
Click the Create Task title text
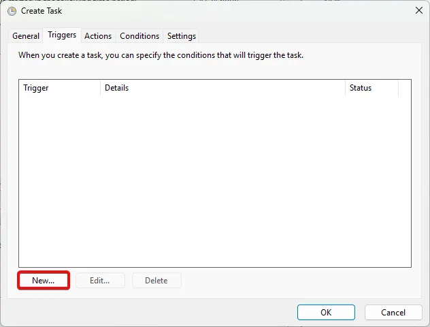click(42, 11)
